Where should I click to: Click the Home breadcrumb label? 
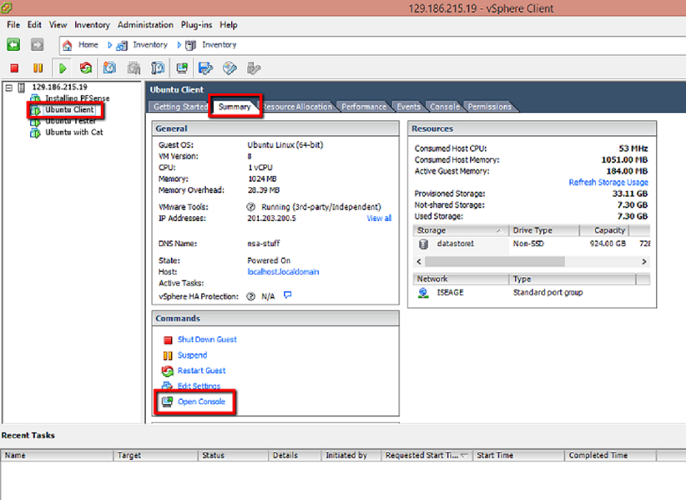(88, 44)
